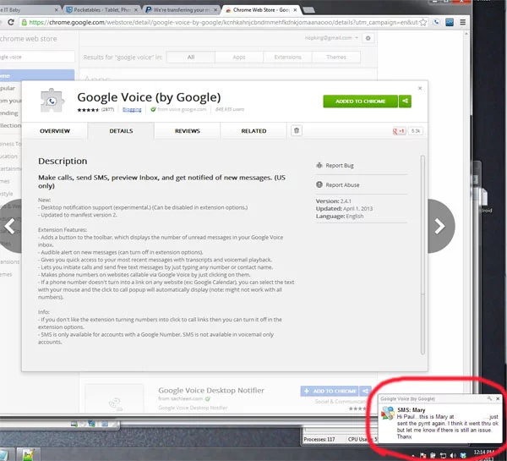Viewport: 507px width, 461px height.
Task: Click the system clock in the taskbar
Action: [484, 454]
